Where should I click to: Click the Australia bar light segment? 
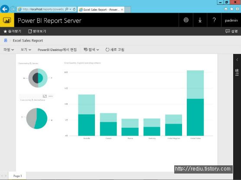tap(87, 104)
